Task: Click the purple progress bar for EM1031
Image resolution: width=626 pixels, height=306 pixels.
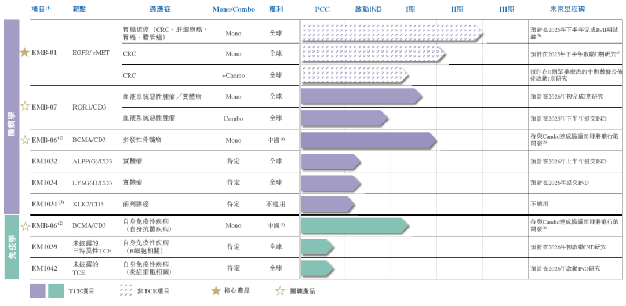Action: point(327,204)
